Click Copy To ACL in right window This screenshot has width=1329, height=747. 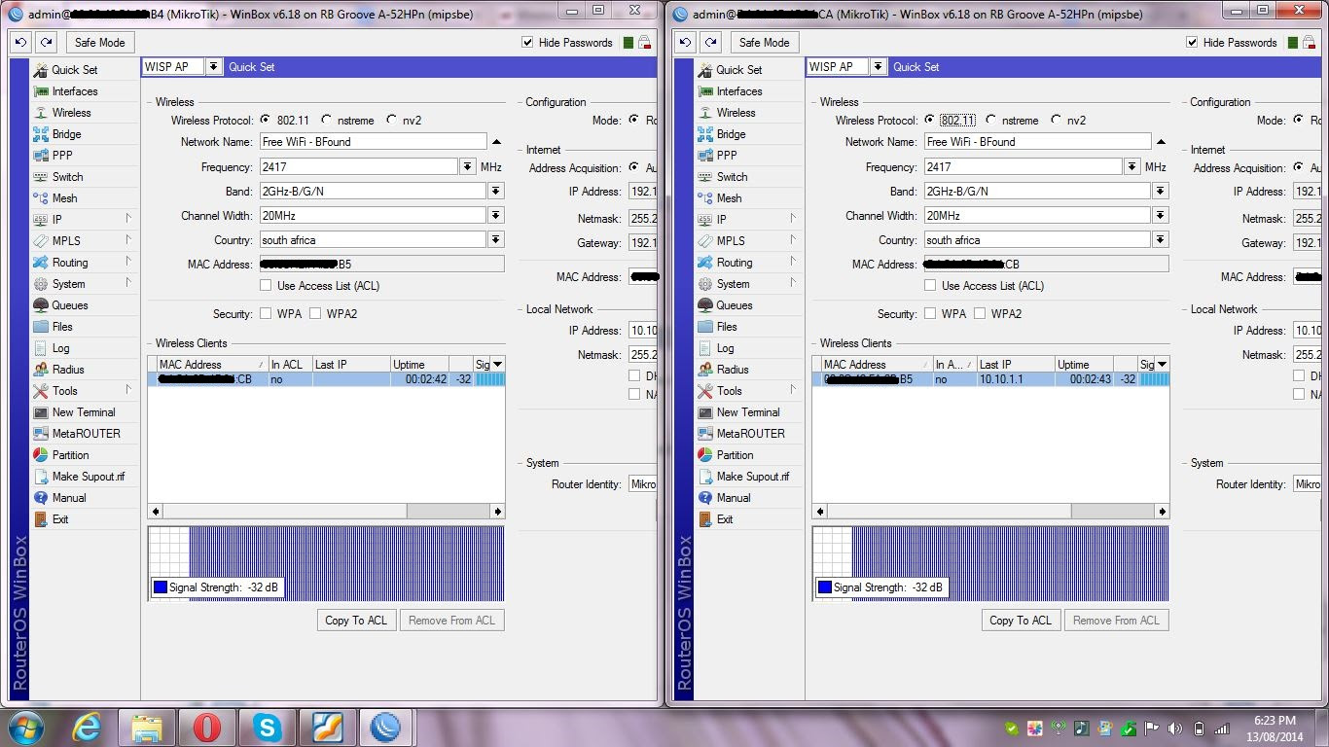tap(1021, 621)
